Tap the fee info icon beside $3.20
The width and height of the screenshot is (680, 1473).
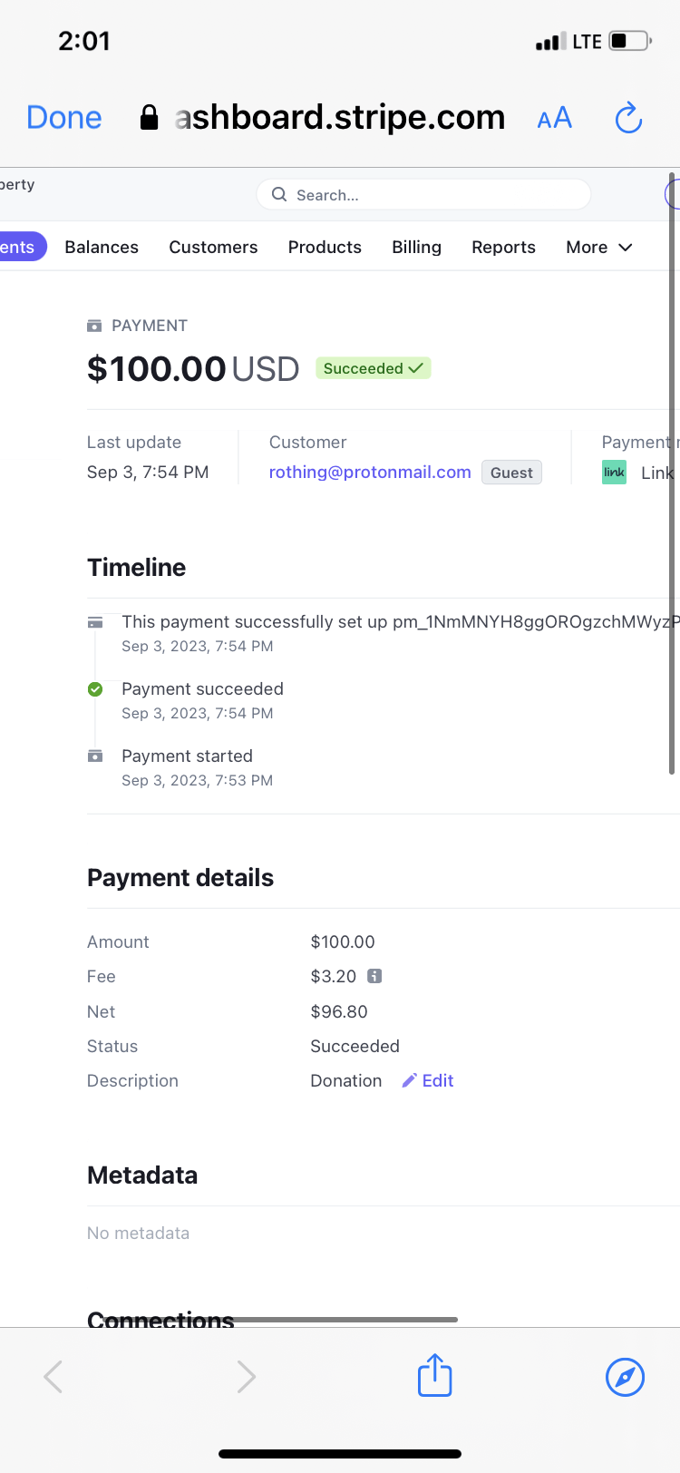pos(374,976)
